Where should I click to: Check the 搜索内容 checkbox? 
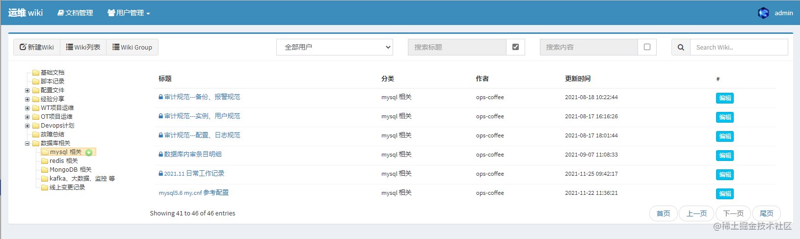pos(647,47)
